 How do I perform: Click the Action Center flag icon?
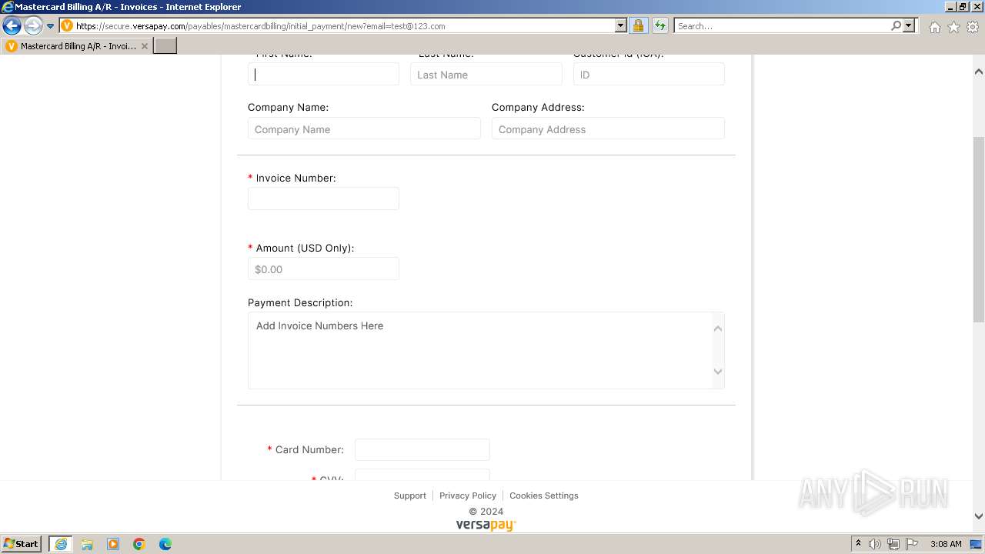click(912, 544)
